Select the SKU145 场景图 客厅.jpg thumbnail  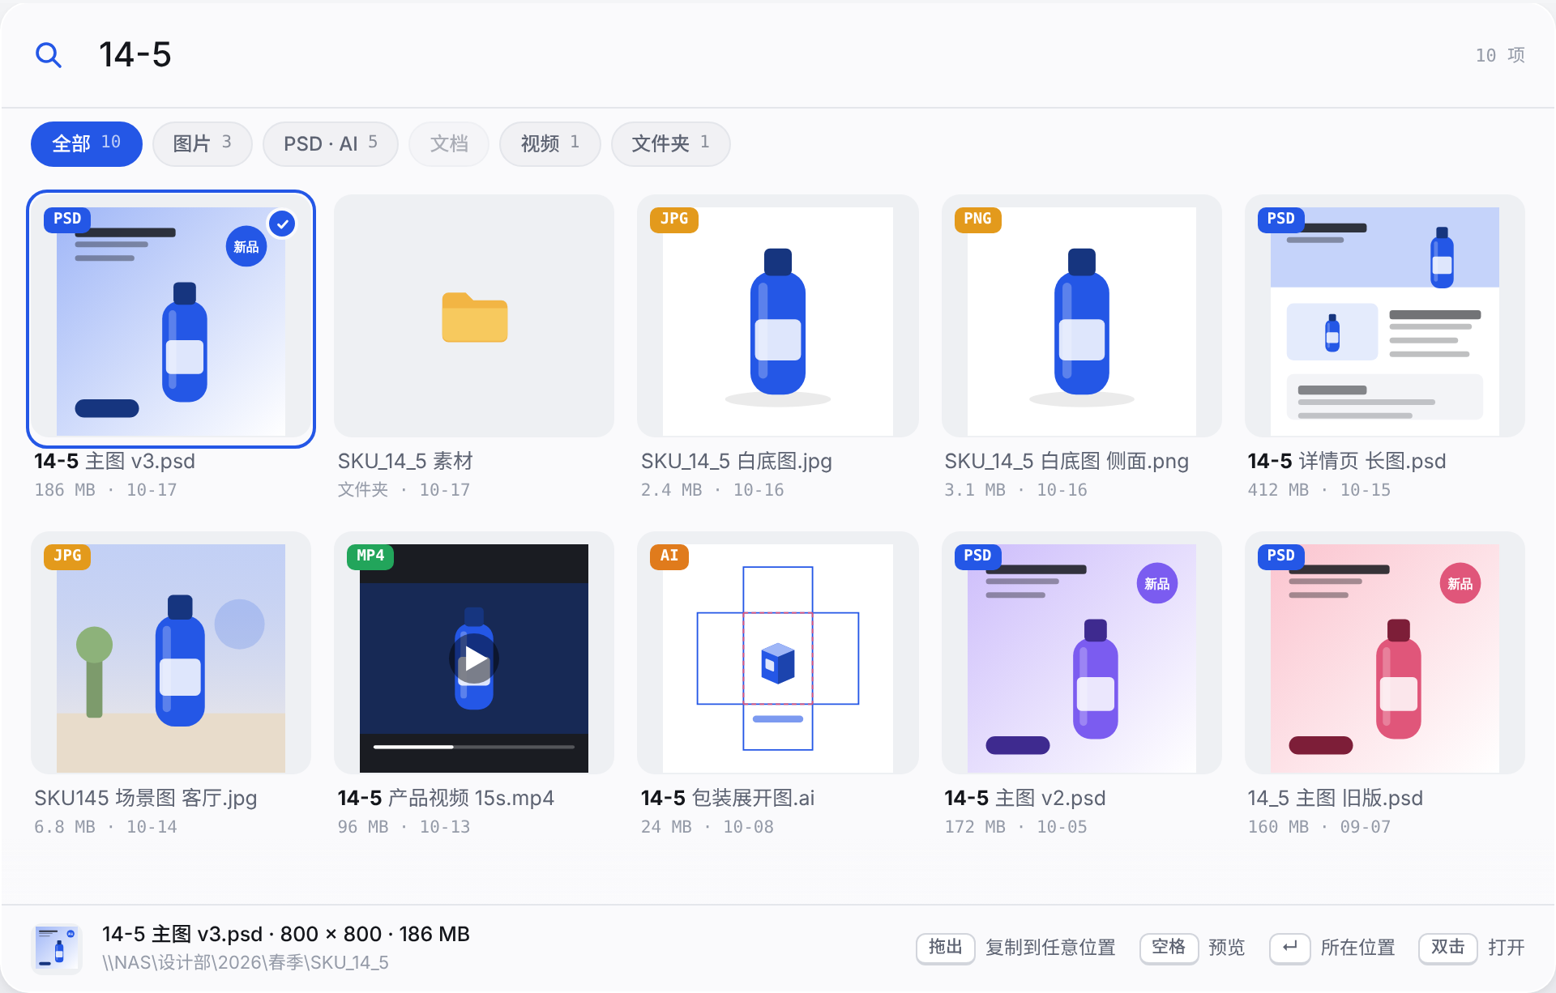(x=171, y=653)
